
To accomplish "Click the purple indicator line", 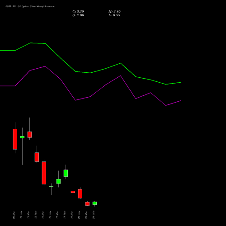I will (x=90, y=97).
